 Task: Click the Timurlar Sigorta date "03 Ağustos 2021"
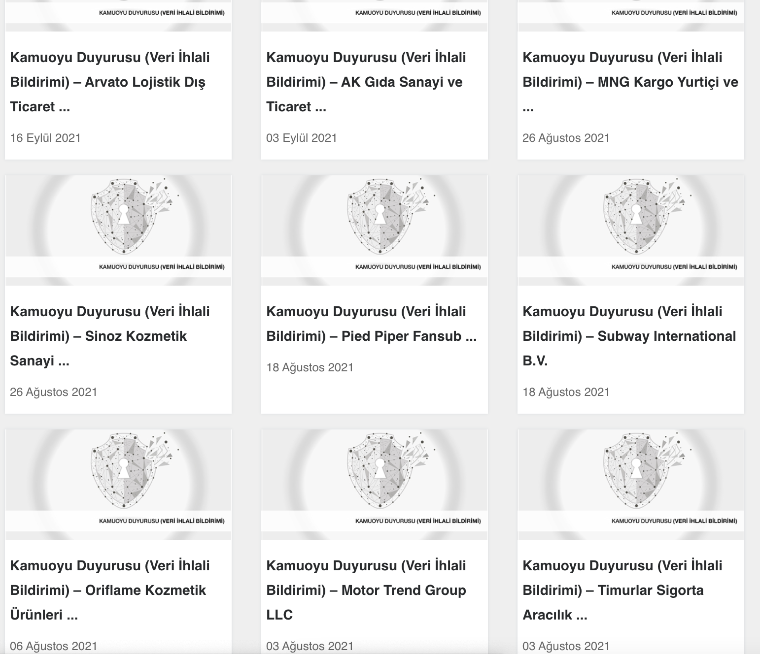click(566, 646)
